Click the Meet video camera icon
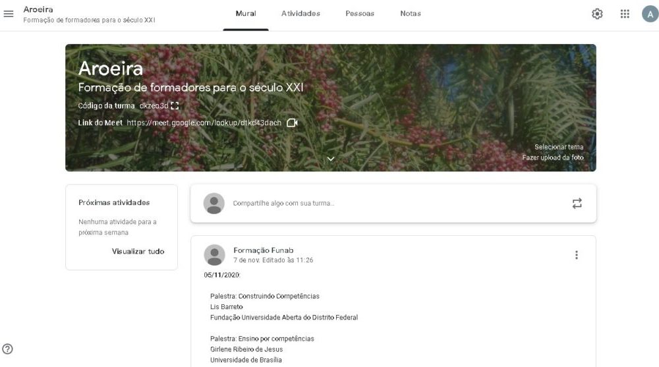The width and height of the screenshot is (659, 367). tap(292, 123)
